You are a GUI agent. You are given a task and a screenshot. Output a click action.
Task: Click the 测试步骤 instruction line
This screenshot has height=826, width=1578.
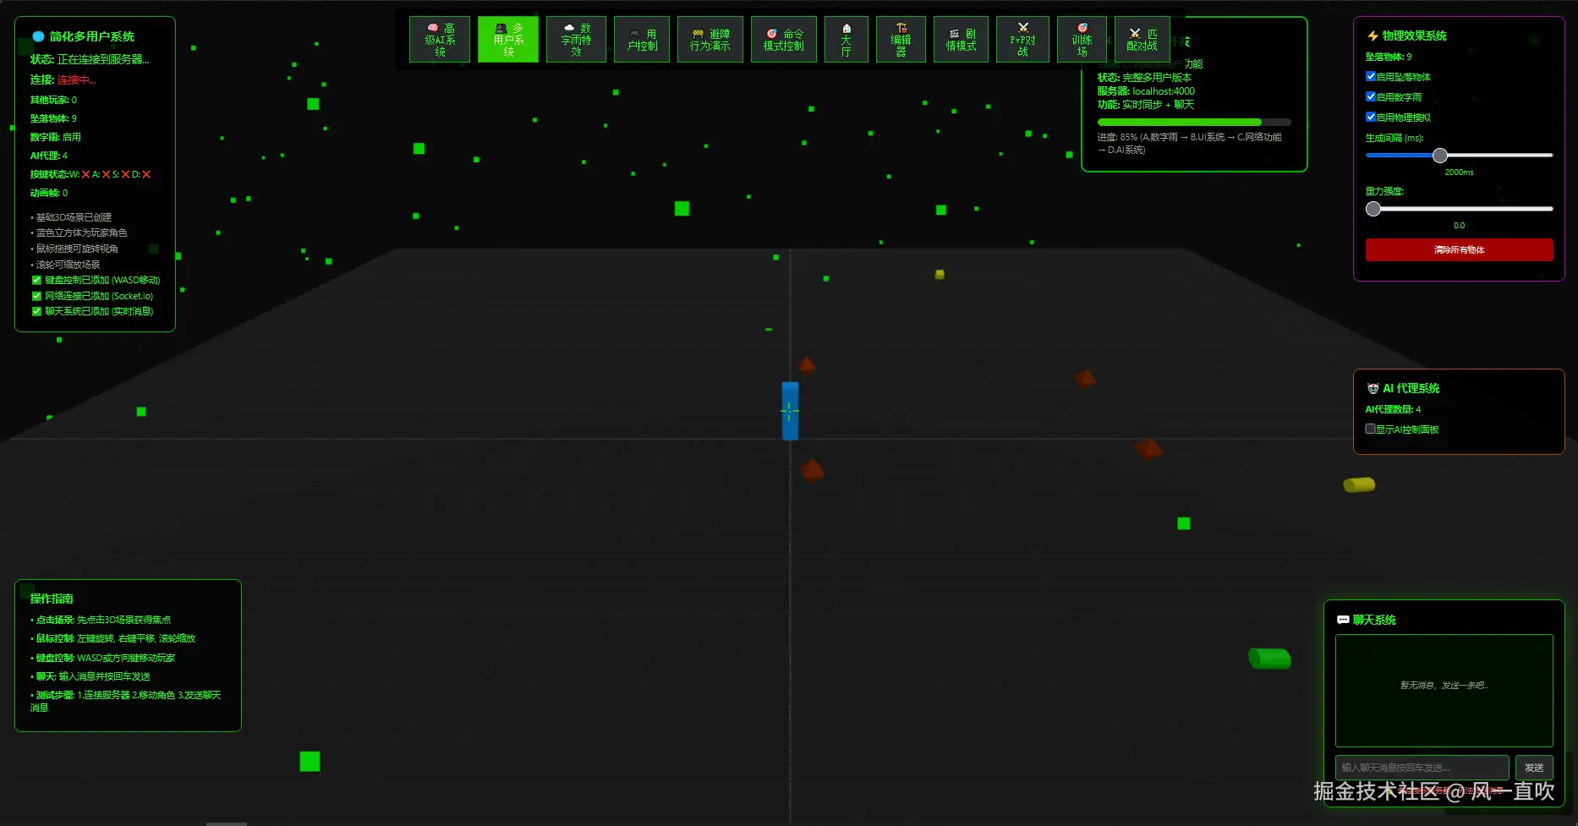(126, 701)
